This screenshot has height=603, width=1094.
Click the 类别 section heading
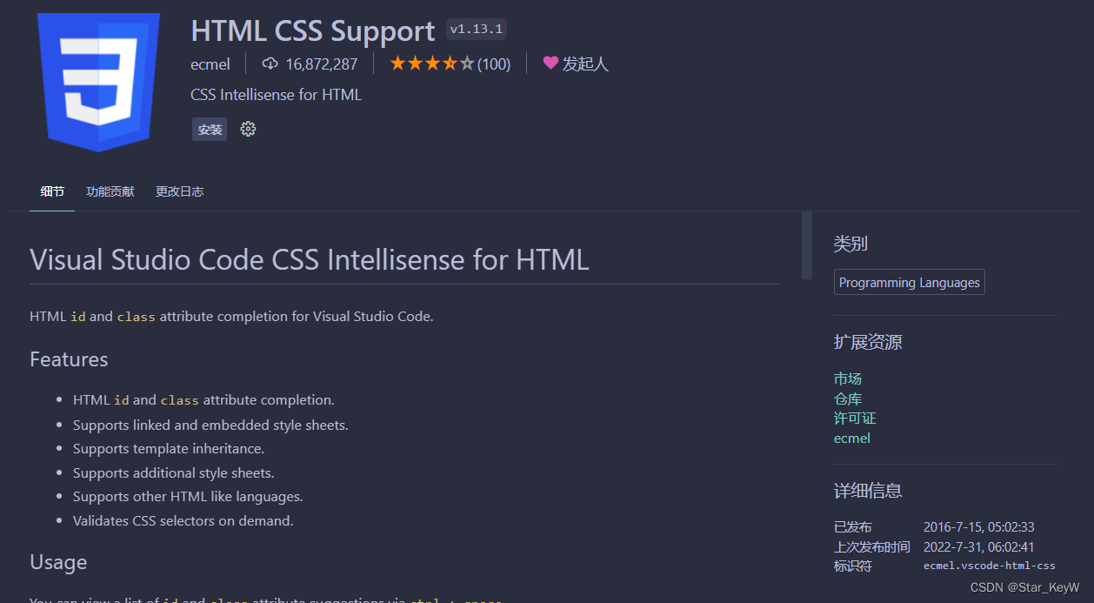tap(851, 244)
